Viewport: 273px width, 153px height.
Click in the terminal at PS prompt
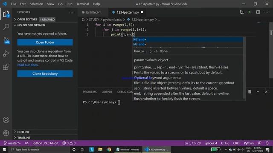[x=119, y=102]
